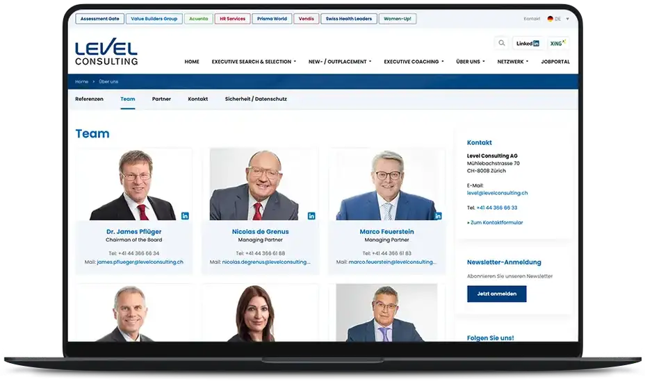Click the Level Consulting logo
Image resolution: width=645 pixels, height=386 pixels.
pos(106,52)
